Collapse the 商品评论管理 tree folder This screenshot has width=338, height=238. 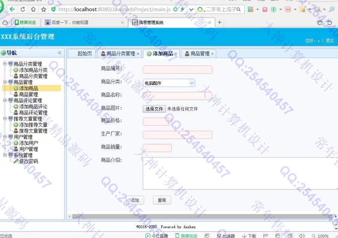(x=5, y=100)
